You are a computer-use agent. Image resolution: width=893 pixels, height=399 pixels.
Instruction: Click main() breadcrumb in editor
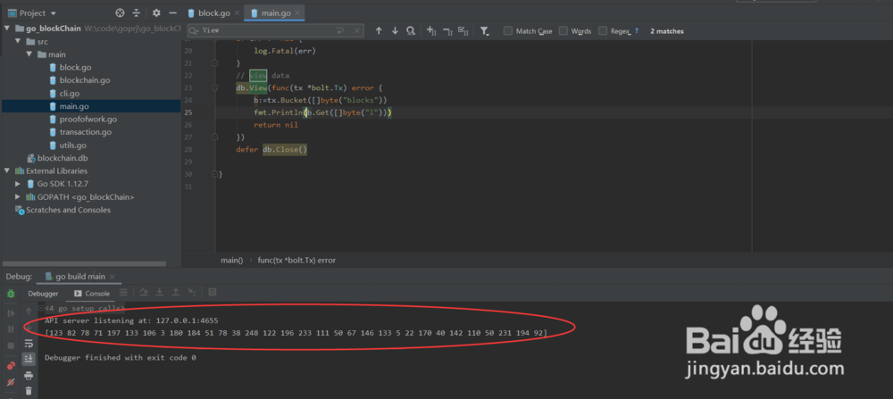(x=232, y=260)
